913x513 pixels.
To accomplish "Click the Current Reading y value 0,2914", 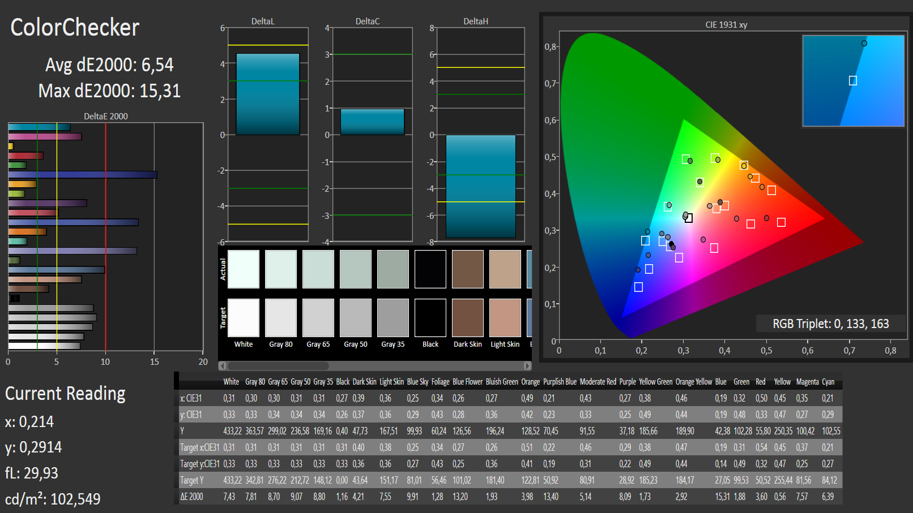I will click(x=41, y=447).
